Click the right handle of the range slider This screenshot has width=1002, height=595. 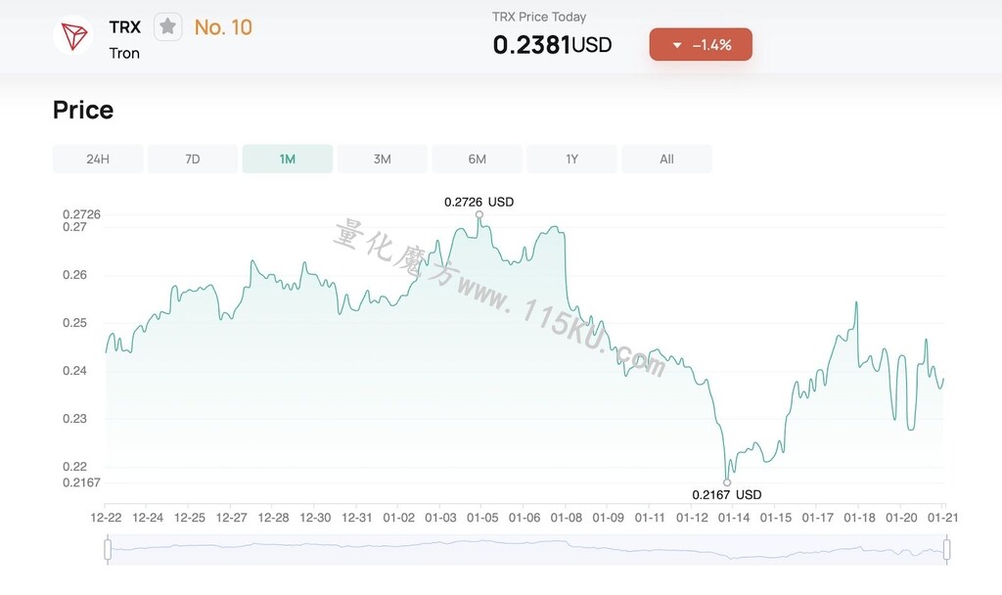(x=946, y=550)
